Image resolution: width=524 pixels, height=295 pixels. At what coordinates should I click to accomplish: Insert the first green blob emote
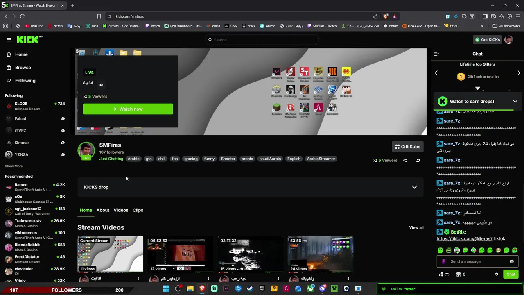pos(440,250)
